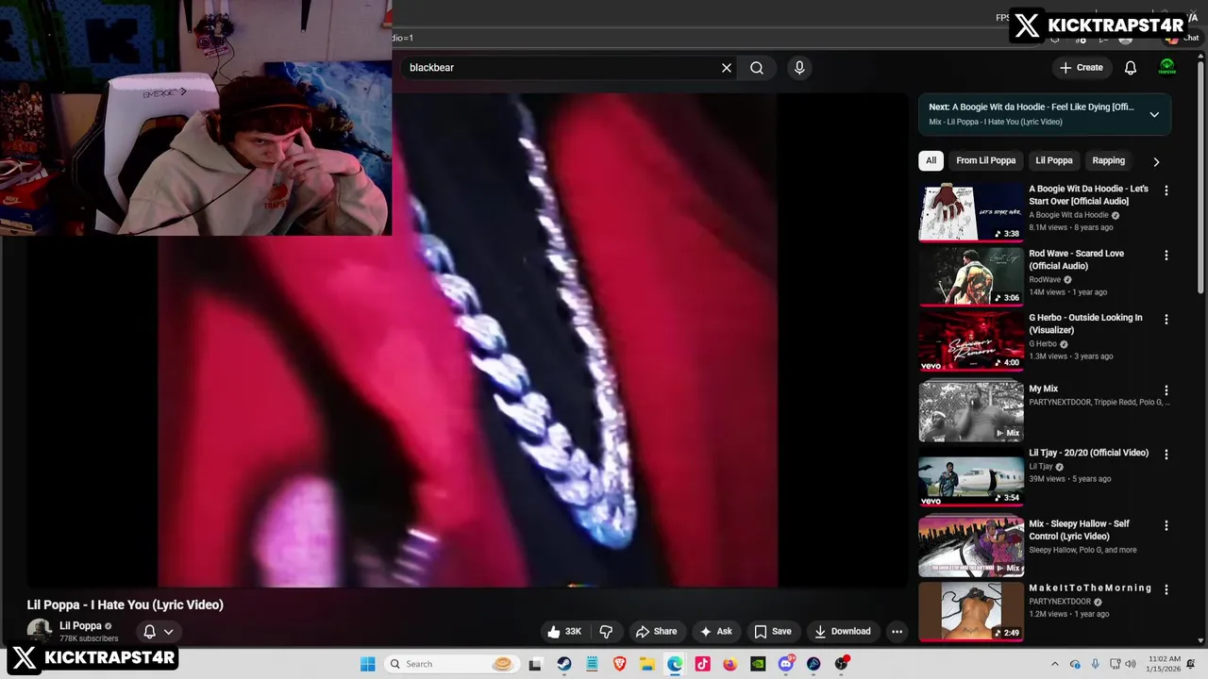Click Lil Poppa 778K subscribers text
The height and width of the screenshot is (679, 1208).
click(x=89, y=638)
